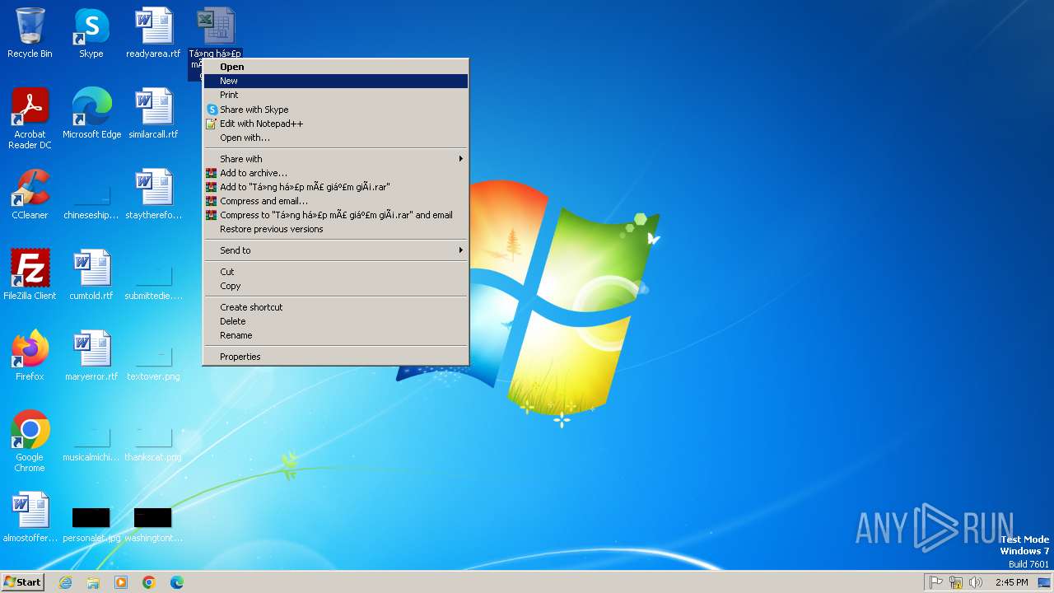The image size is (1054, 593).
Task: Click the Show desktop button
Action: pos(1045,582)
